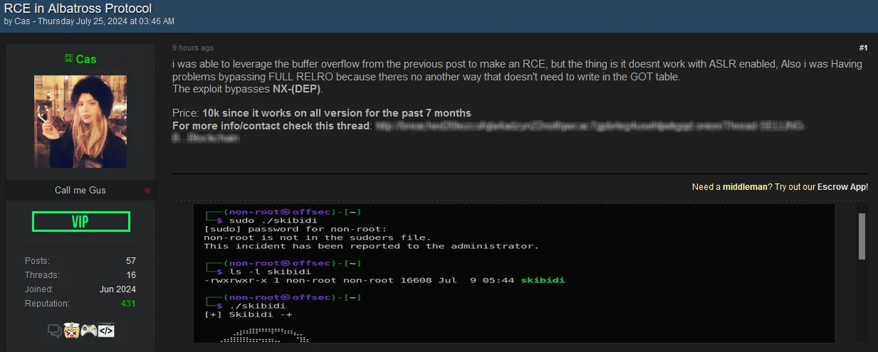Click the price text '10k since it works'
Image resolution: width=878 pixels, height=352 pixels.
pos(245,113)
